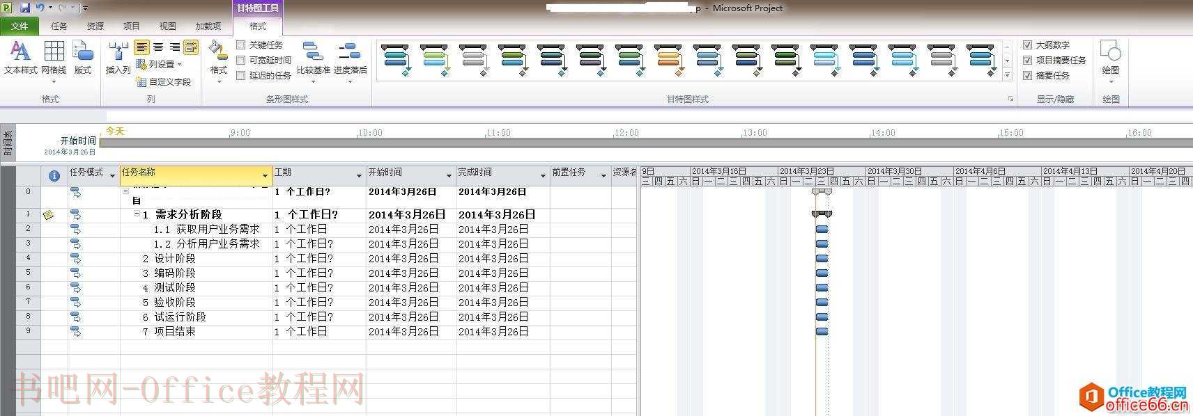Uncheck the 摘要任务 summary tasks checkbox
The image size is (1193, 416).
(x=1027, y=75)
